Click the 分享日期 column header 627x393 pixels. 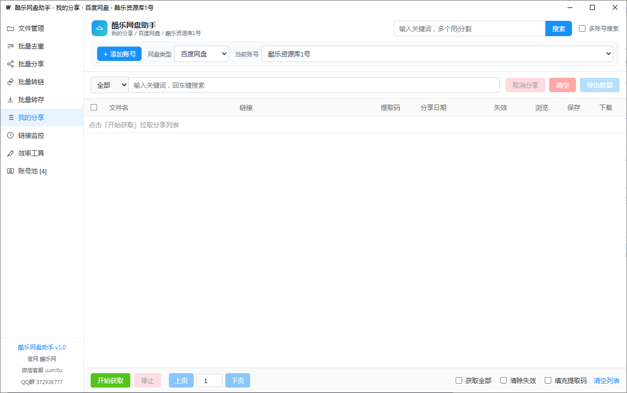coord(433,108)
